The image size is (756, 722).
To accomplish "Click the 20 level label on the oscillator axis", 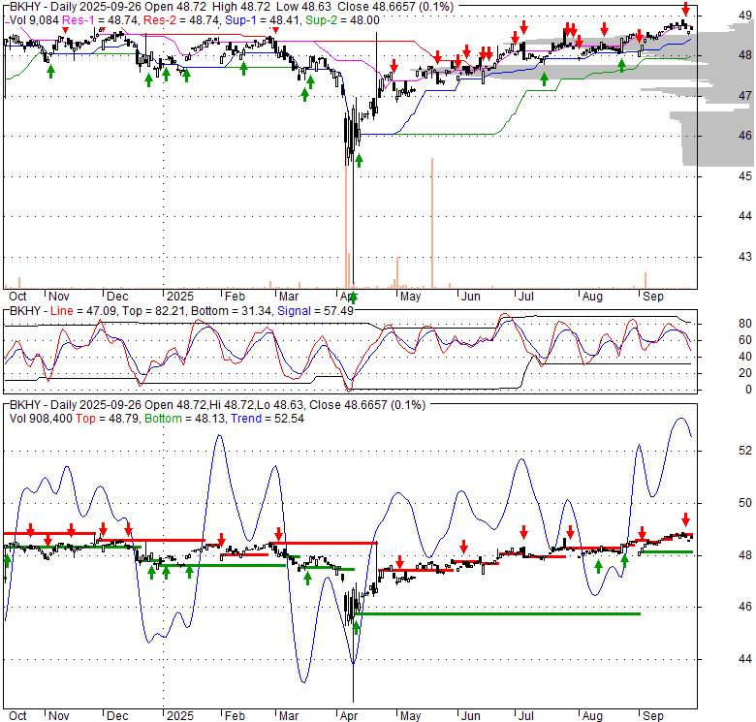I will [x=745, y=373].
